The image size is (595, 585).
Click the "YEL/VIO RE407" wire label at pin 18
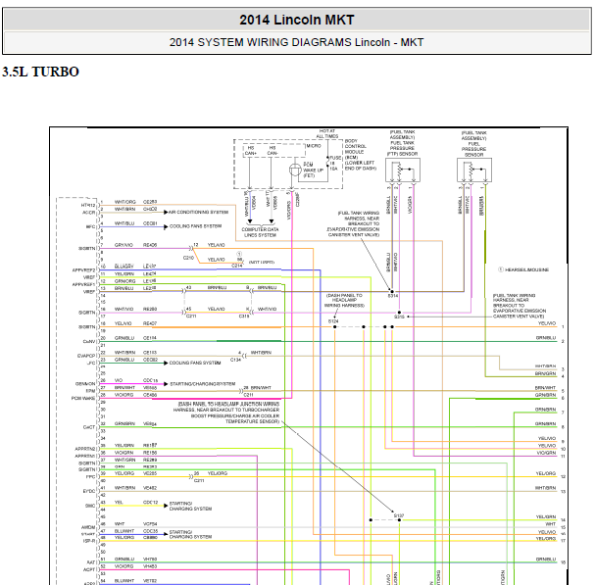pos(135,323)
